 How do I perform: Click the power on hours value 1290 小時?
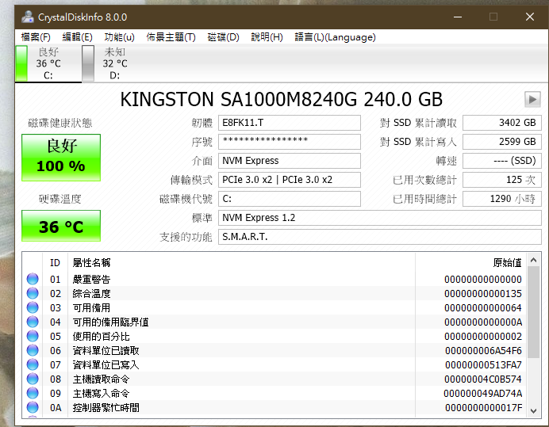pos(501,199)
